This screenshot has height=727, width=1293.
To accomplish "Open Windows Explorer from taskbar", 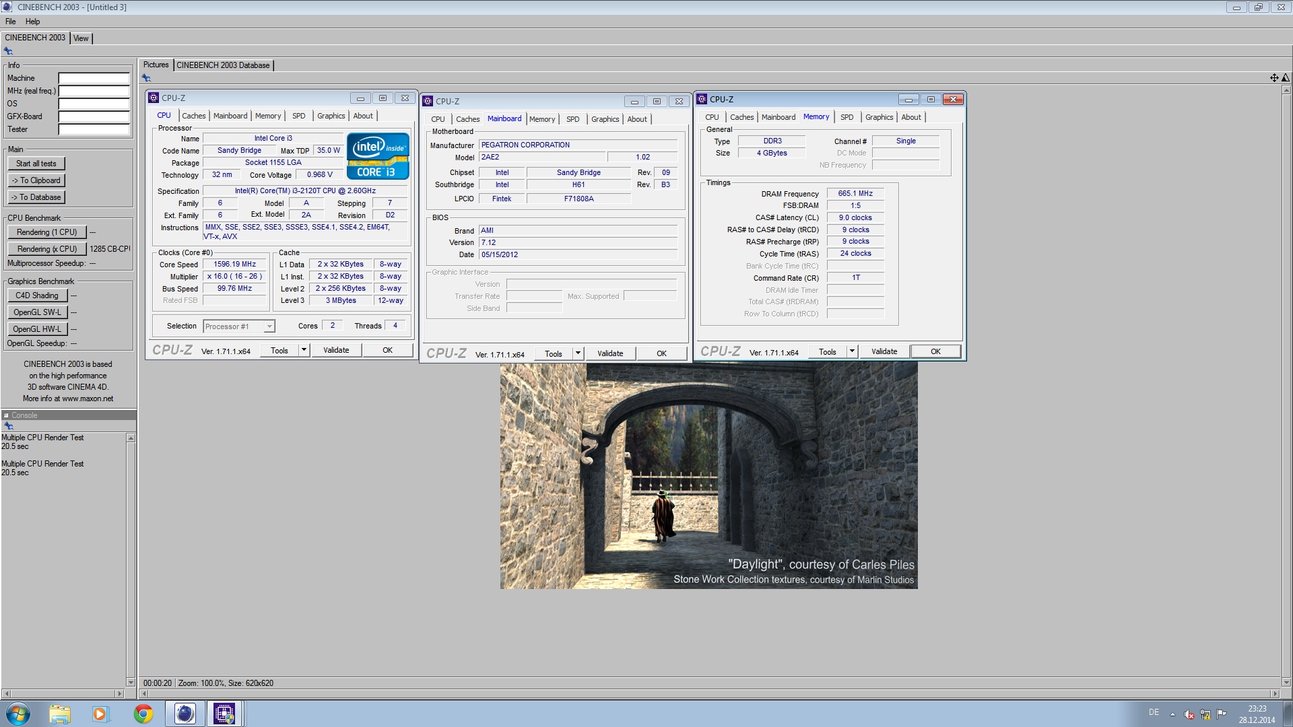I will point(59,714).
